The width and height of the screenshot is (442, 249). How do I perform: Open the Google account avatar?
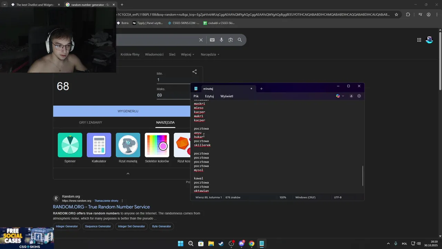pyautogui.click(x=429, y=40)
